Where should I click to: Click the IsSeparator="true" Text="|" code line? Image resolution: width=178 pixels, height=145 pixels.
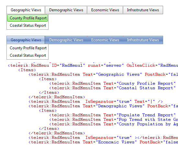pos(95,101)
